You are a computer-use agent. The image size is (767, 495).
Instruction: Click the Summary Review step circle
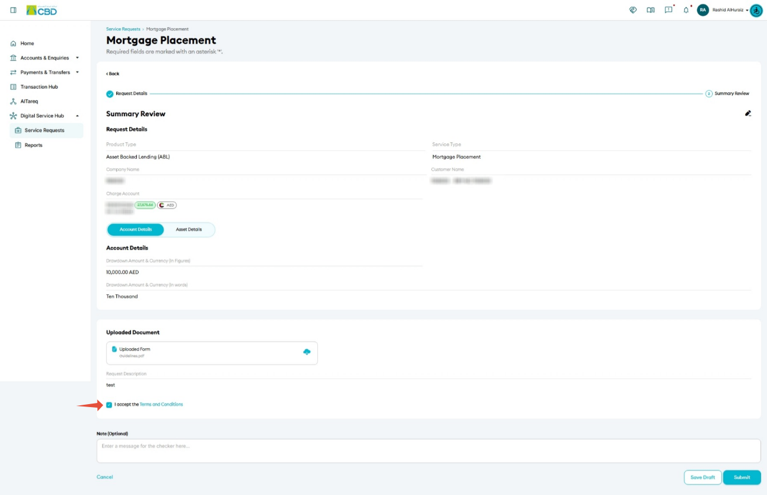709,94
